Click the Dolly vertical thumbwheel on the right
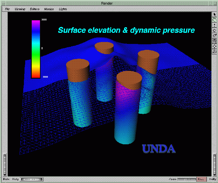Image resolution: width=218 pixels, height=183 pixels. [x=214, y=164]
